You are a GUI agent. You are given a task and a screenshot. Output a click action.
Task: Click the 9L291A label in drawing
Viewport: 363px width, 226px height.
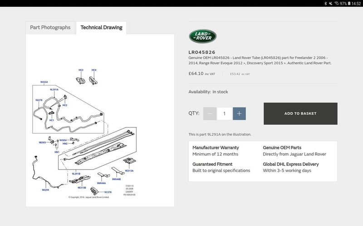click(x=54, y=89)
